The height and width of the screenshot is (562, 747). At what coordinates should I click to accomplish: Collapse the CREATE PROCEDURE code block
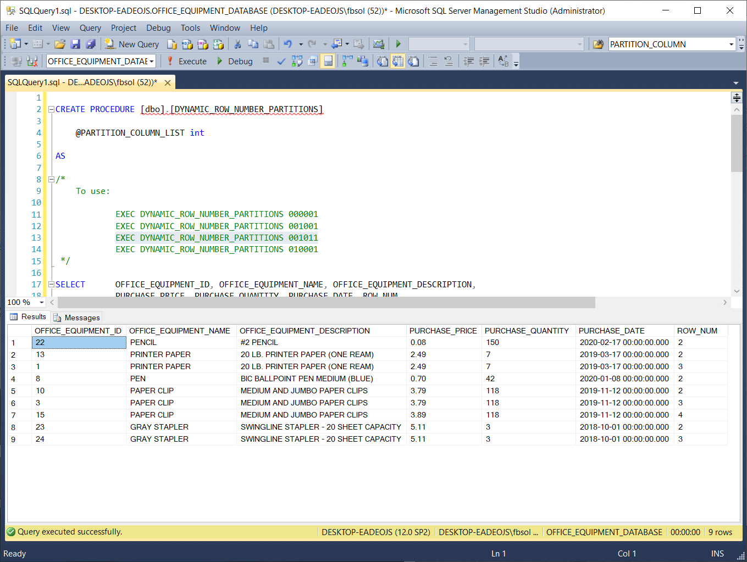tap(51, 109)
